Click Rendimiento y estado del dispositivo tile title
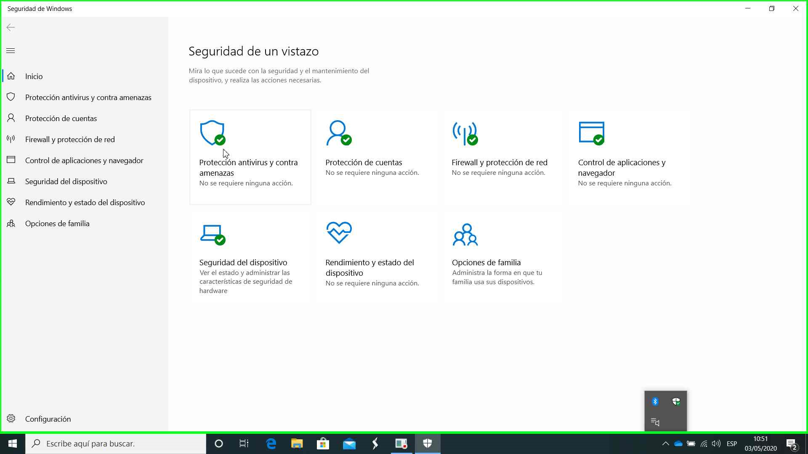This screenshot has height=454, width=808. coord(369,267)
